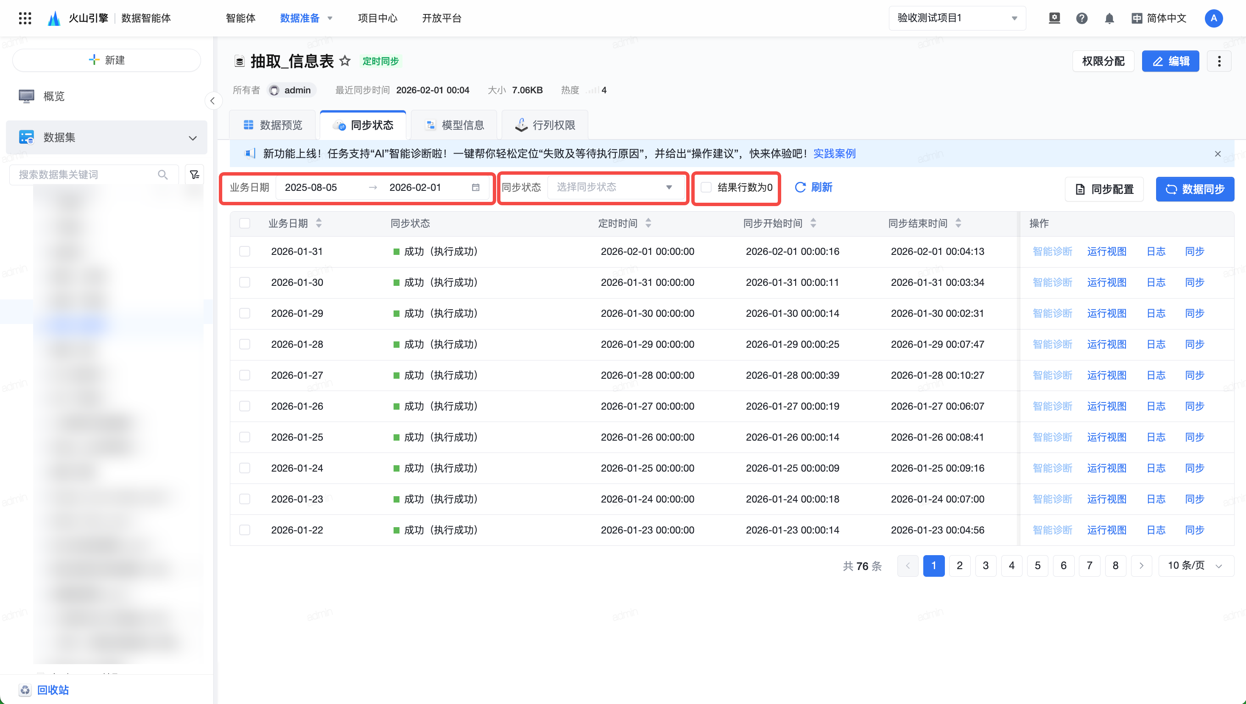Collapse the left sidebar with arrow icon
This screenshot has width=1246, height=704.
pos(212,101)
